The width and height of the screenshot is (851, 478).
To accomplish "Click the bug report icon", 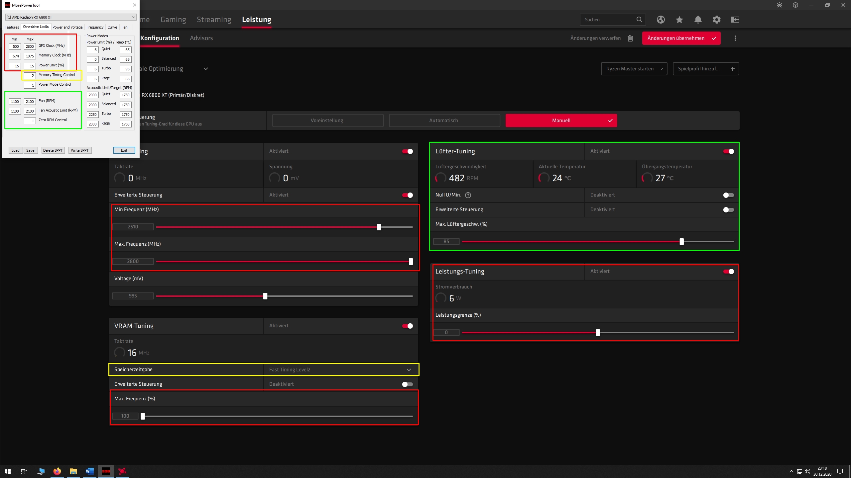I will (x=780, y=5).
